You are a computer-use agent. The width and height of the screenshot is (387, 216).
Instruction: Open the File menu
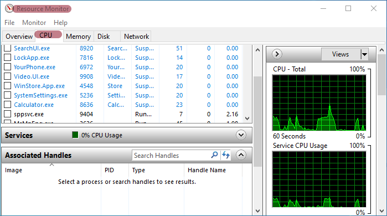click(9, 23)
